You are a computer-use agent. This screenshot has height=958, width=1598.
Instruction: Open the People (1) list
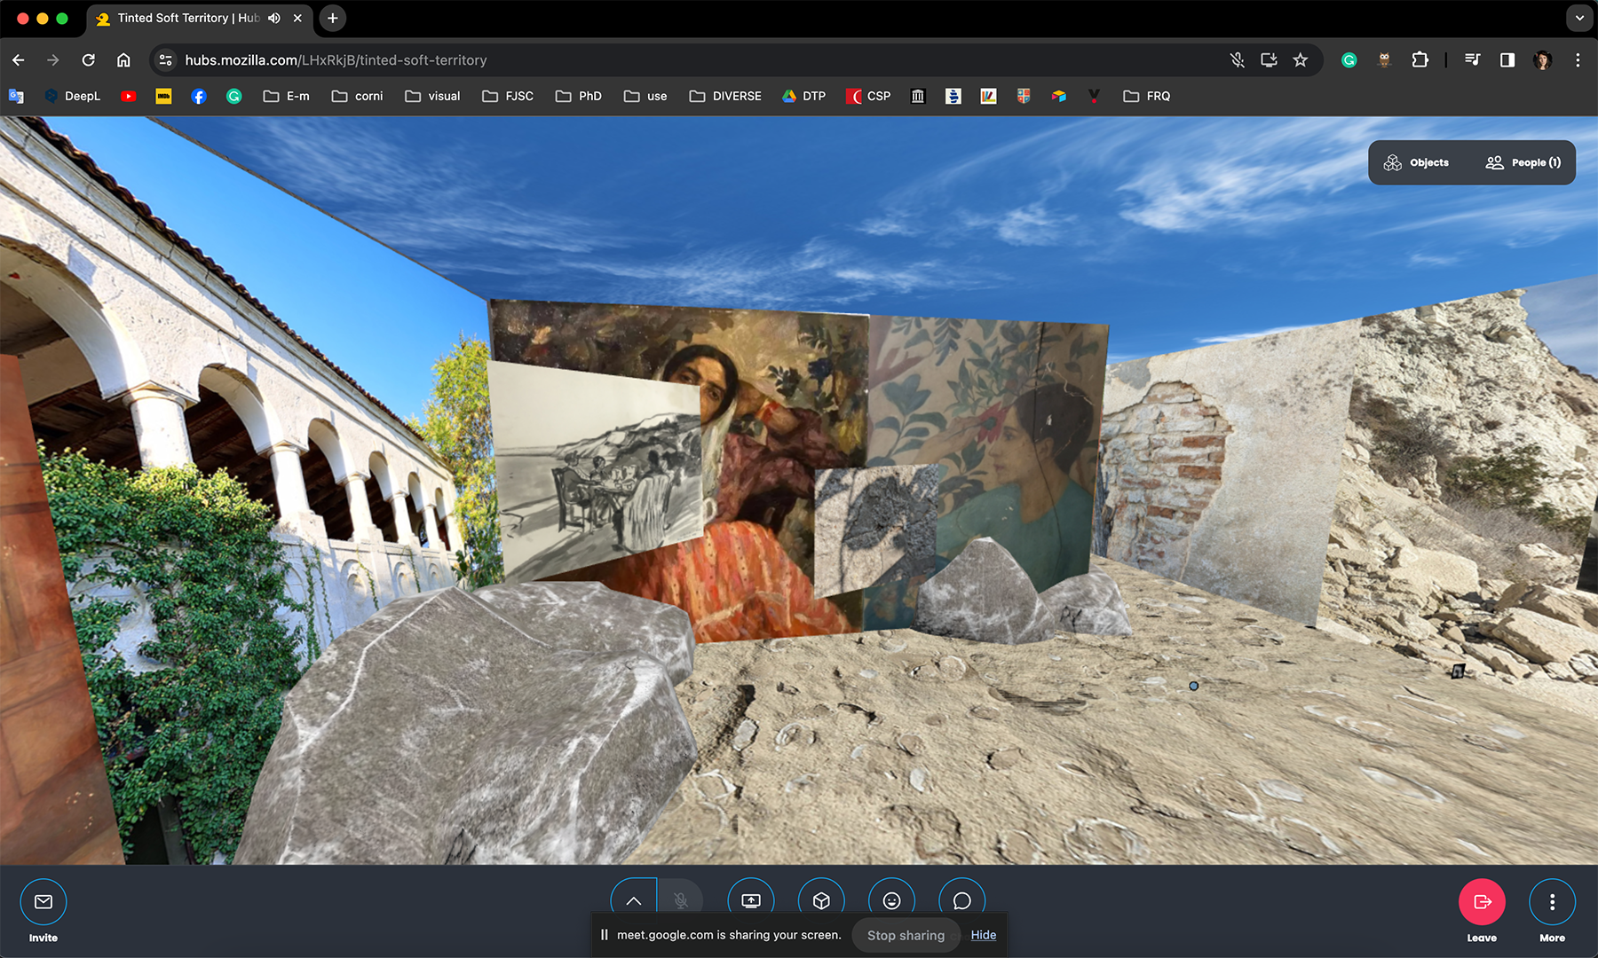point(1523,162)
